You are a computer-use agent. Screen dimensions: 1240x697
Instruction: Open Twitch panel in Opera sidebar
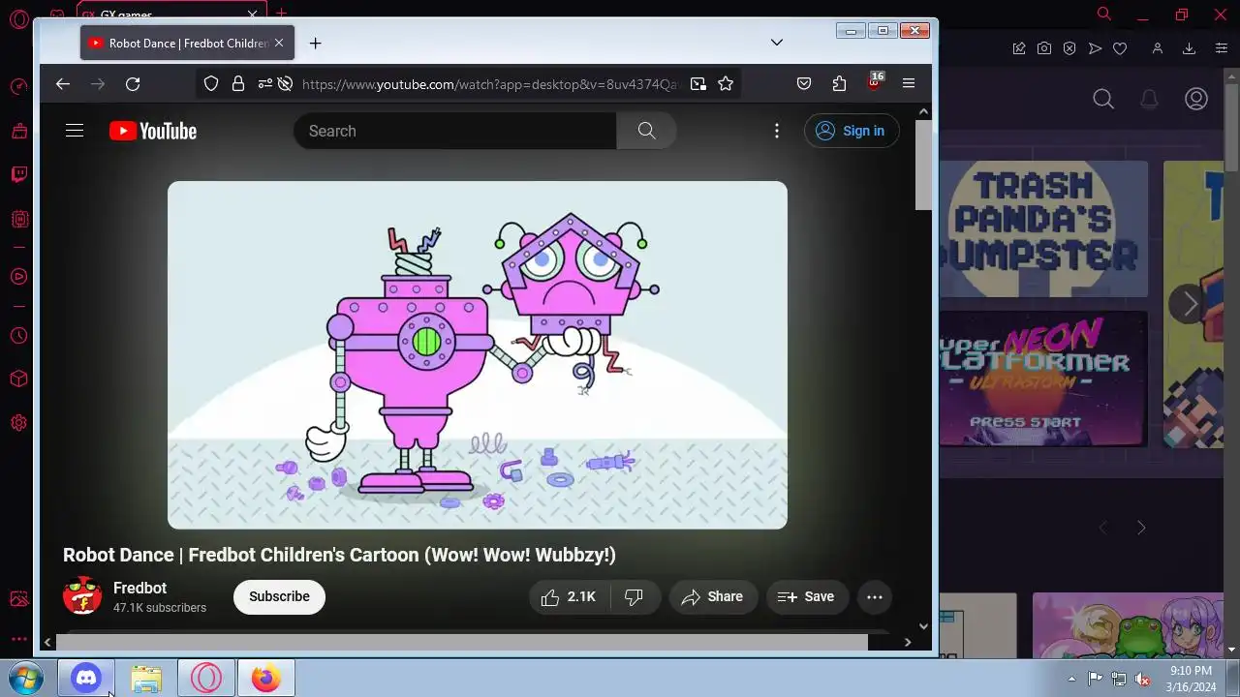tap(18, 175)
